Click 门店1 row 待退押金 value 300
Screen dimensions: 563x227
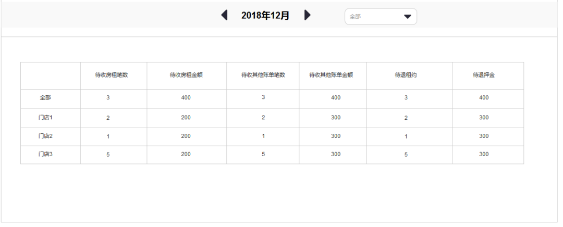coord(484,118)
